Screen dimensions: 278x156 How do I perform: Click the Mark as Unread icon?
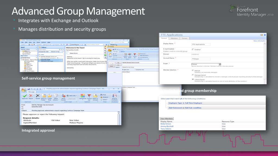(x=95, y=96)
